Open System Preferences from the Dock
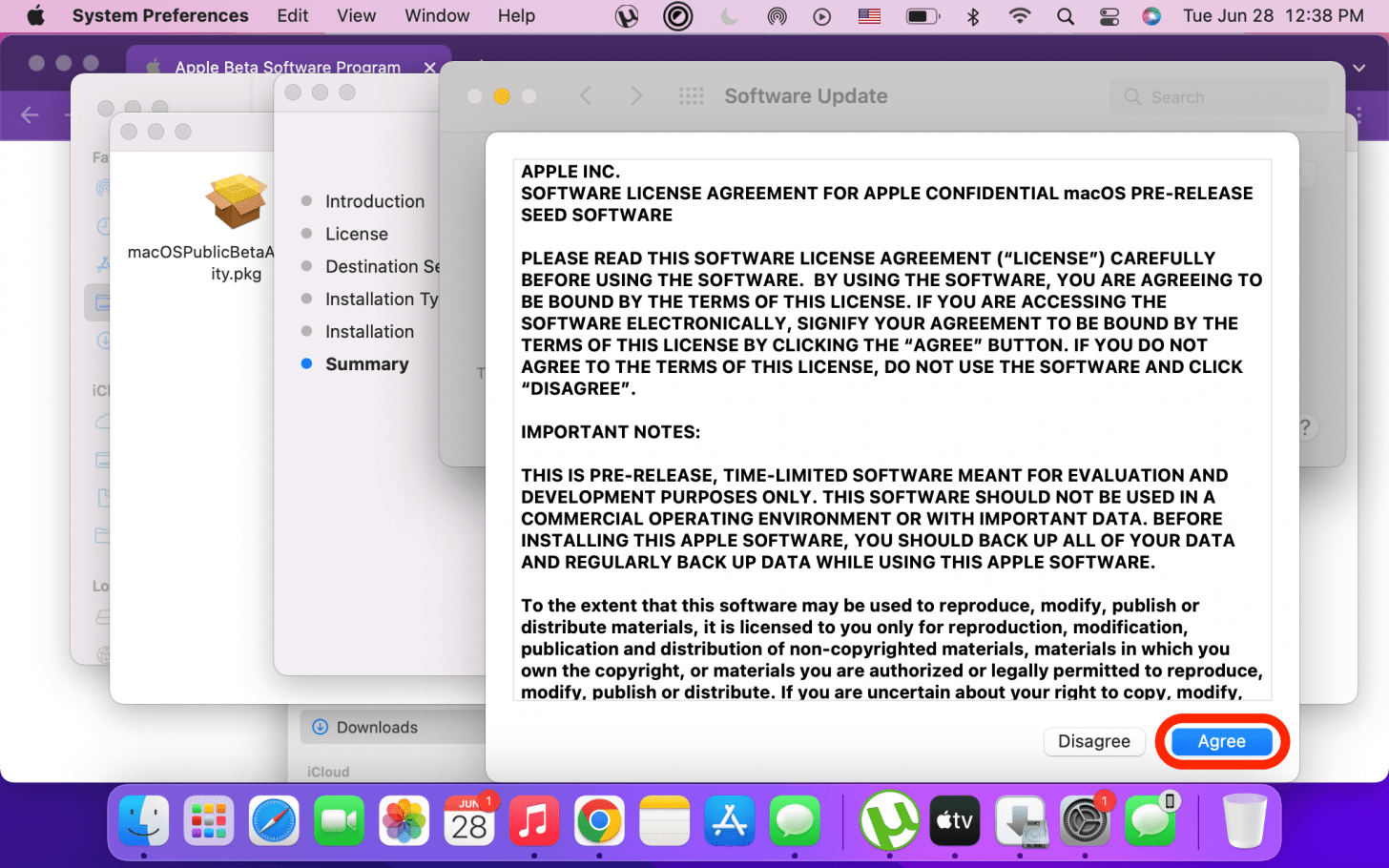Screen dimensions: 1389x868 pos(1085,821)
